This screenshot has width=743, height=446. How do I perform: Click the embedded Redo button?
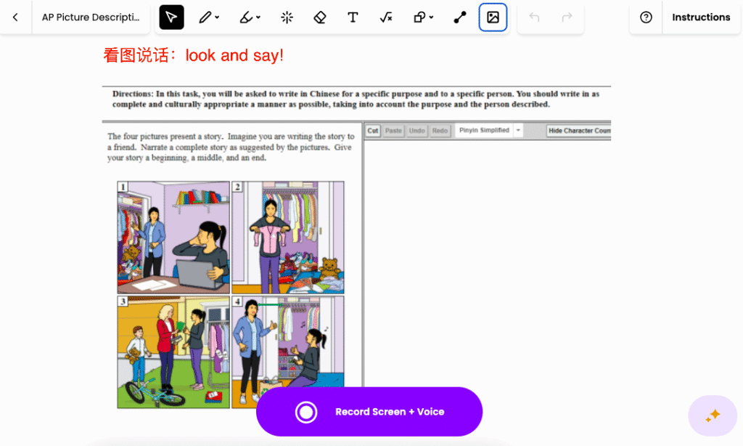click(440, 131)
